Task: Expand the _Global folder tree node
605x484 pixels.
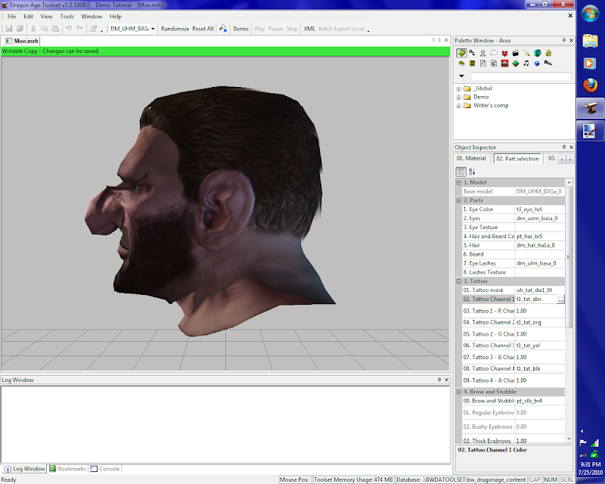Action: (x=458, y=88)
